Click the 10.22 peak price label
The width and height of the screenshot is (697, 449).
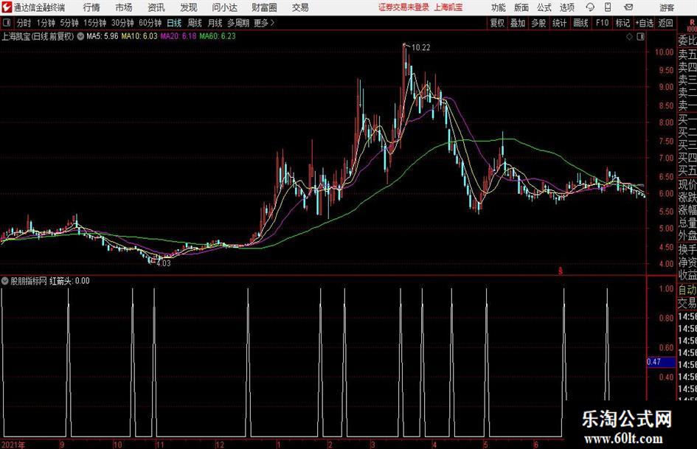click(421, 48)
